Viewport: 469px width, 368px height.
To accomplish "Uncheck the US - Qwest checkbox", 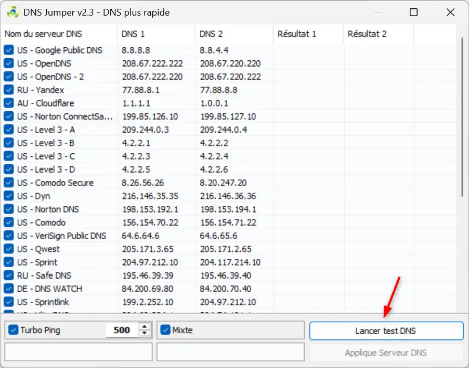I will [9, 249].
